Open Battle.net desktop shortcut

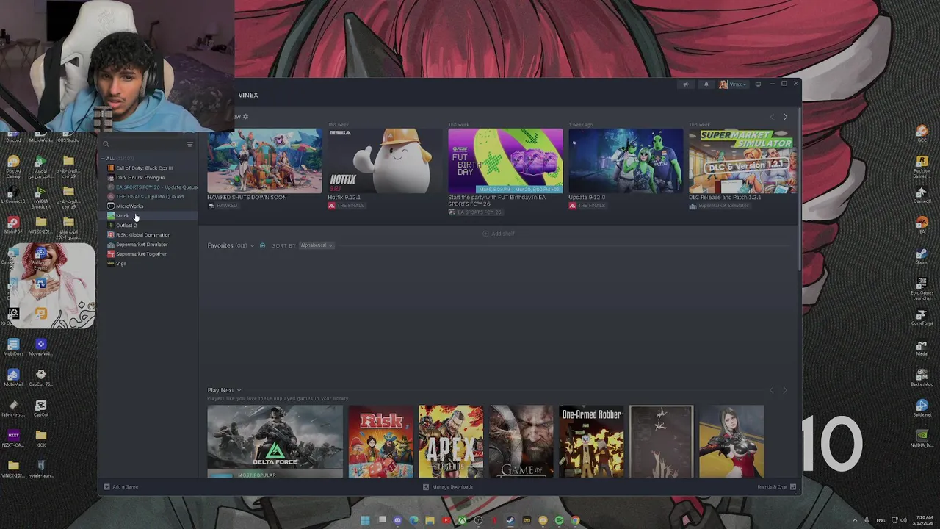[922, 409]
